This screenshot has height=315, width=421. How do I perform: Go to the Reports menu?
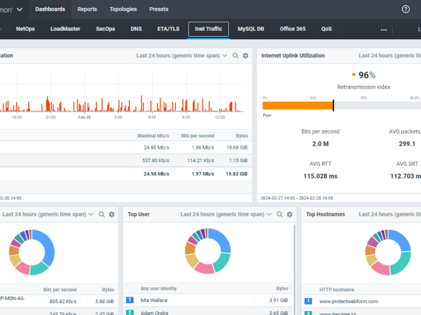[x=87, y=9]
